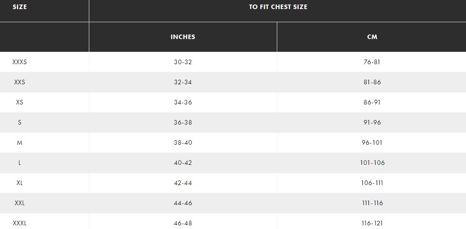The height and width of the screenshot is (229, 466).
Task: Click the 76-81 cm cell
Action: click(x=372, y=62)
